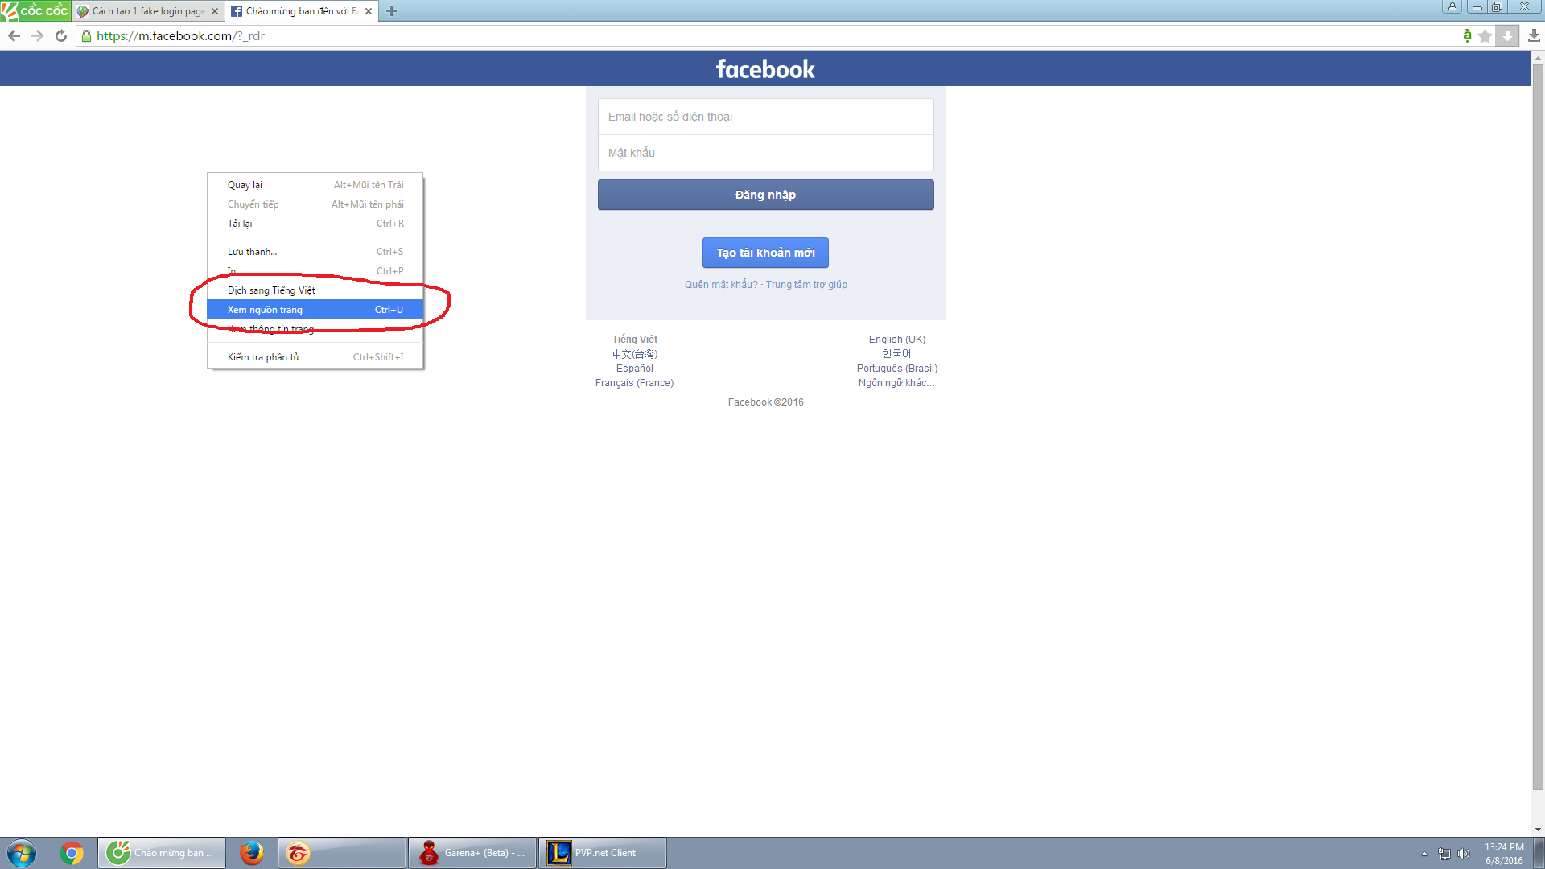This screenshot has height=869, width=1545.
Task: Select 'In' print menu entry
Action: (315, 271)
